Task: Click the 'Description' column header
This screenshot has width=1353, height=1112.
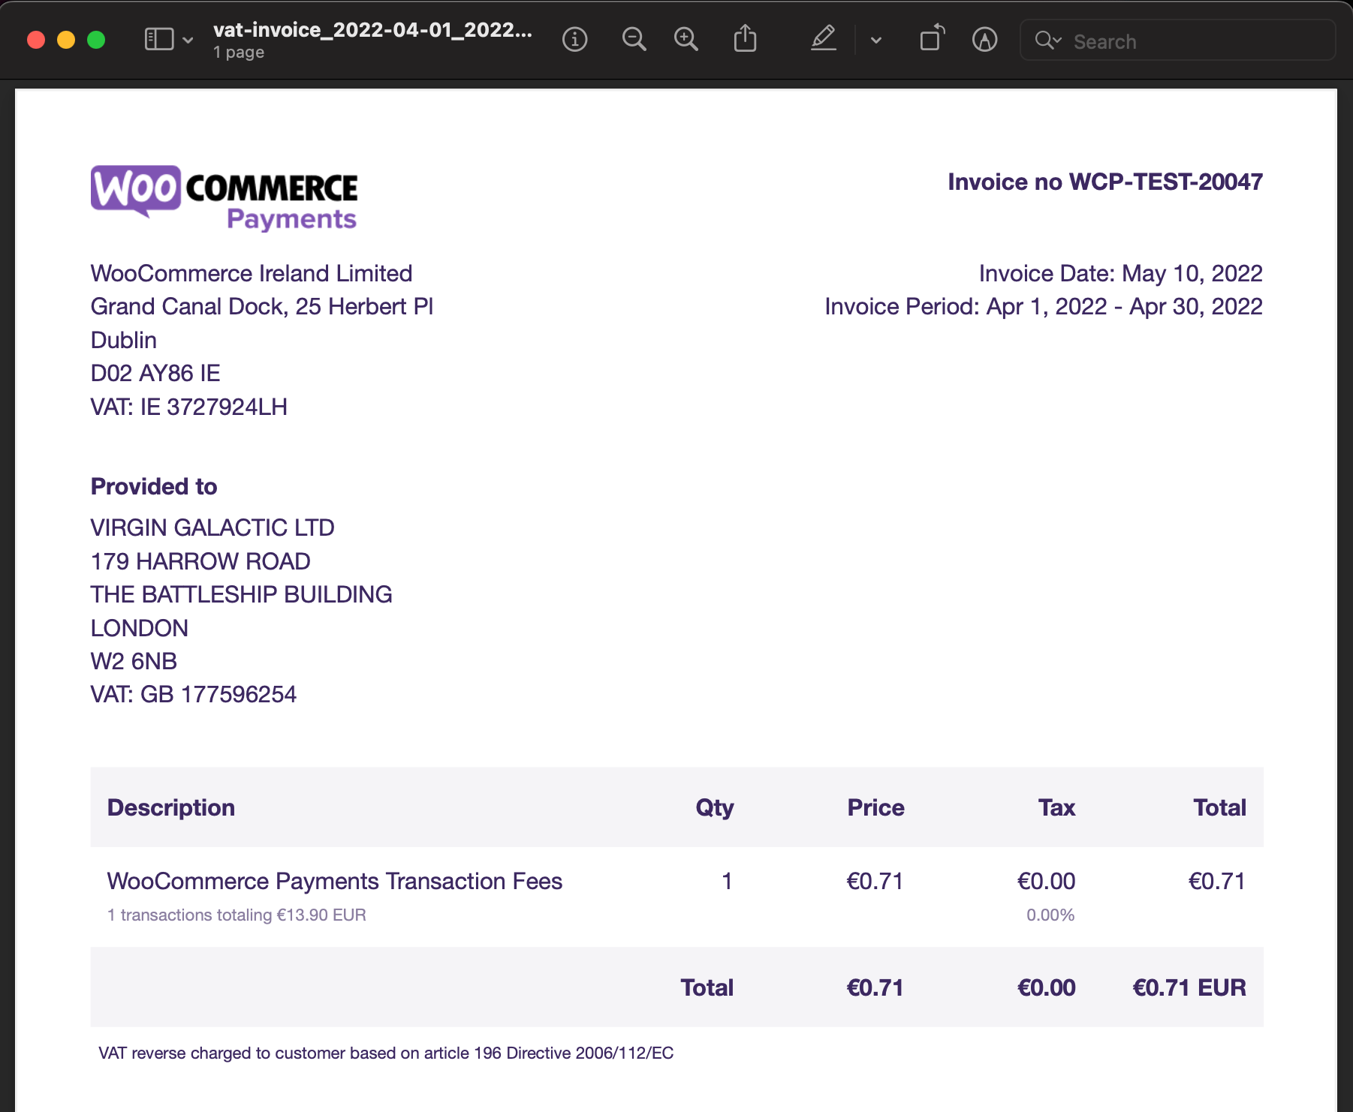Action: pos(171,807)
